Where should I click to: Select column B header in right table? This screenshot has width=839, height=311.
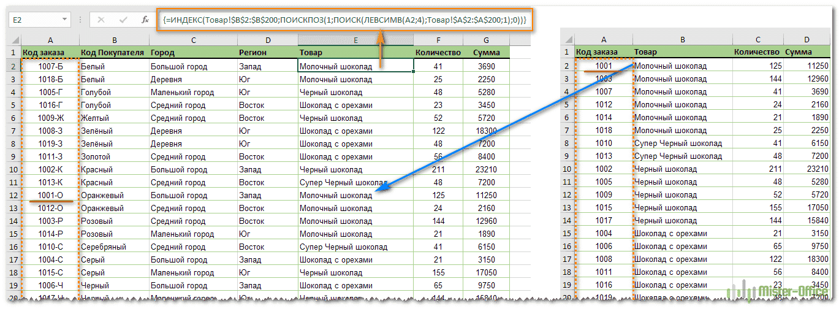(682, 39)
